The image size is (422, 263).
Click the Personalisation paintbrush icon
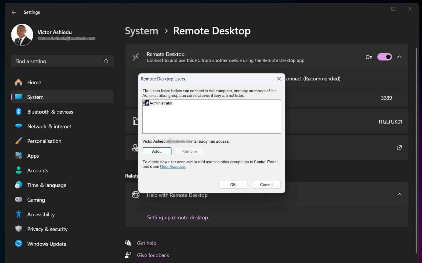coord(19,141)
